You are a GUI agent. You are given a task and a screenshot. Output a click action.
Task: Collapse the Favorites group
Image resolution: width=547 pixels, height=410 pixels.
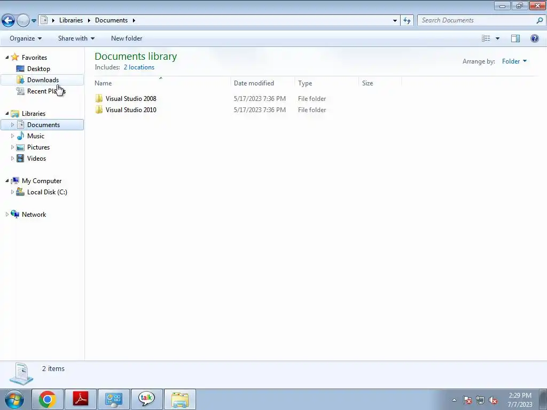coord(7,57)
